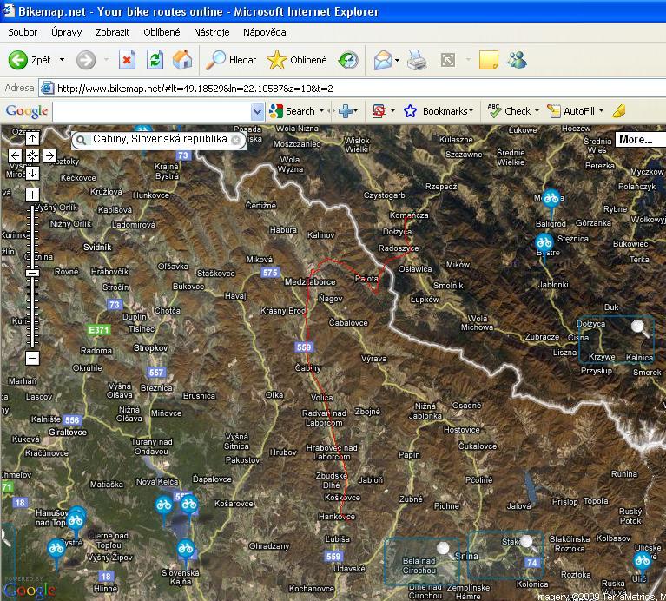Open the Google toolbar search box dropdown

[257, 111]
